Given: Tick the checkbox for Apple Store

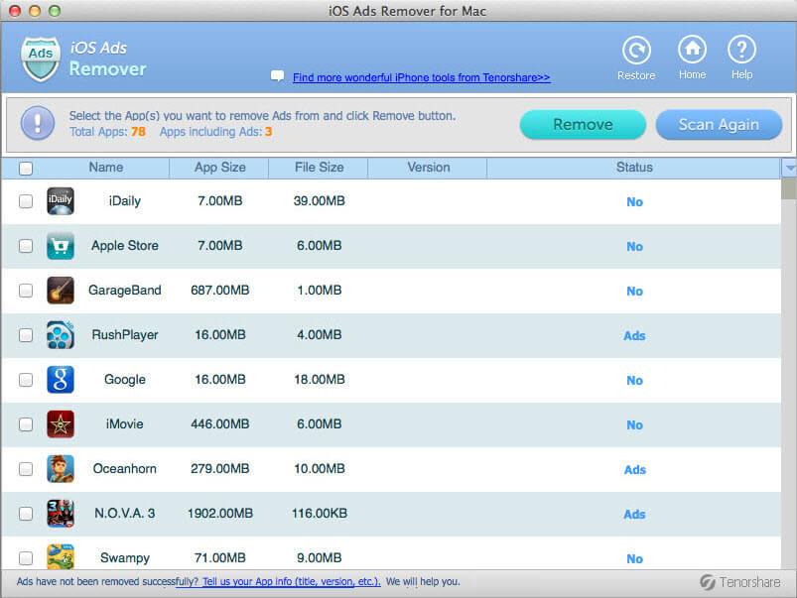Looking at the screenshot, I should coord(26,246).
